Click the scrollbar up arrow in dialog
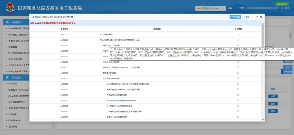 coord(263,22)
